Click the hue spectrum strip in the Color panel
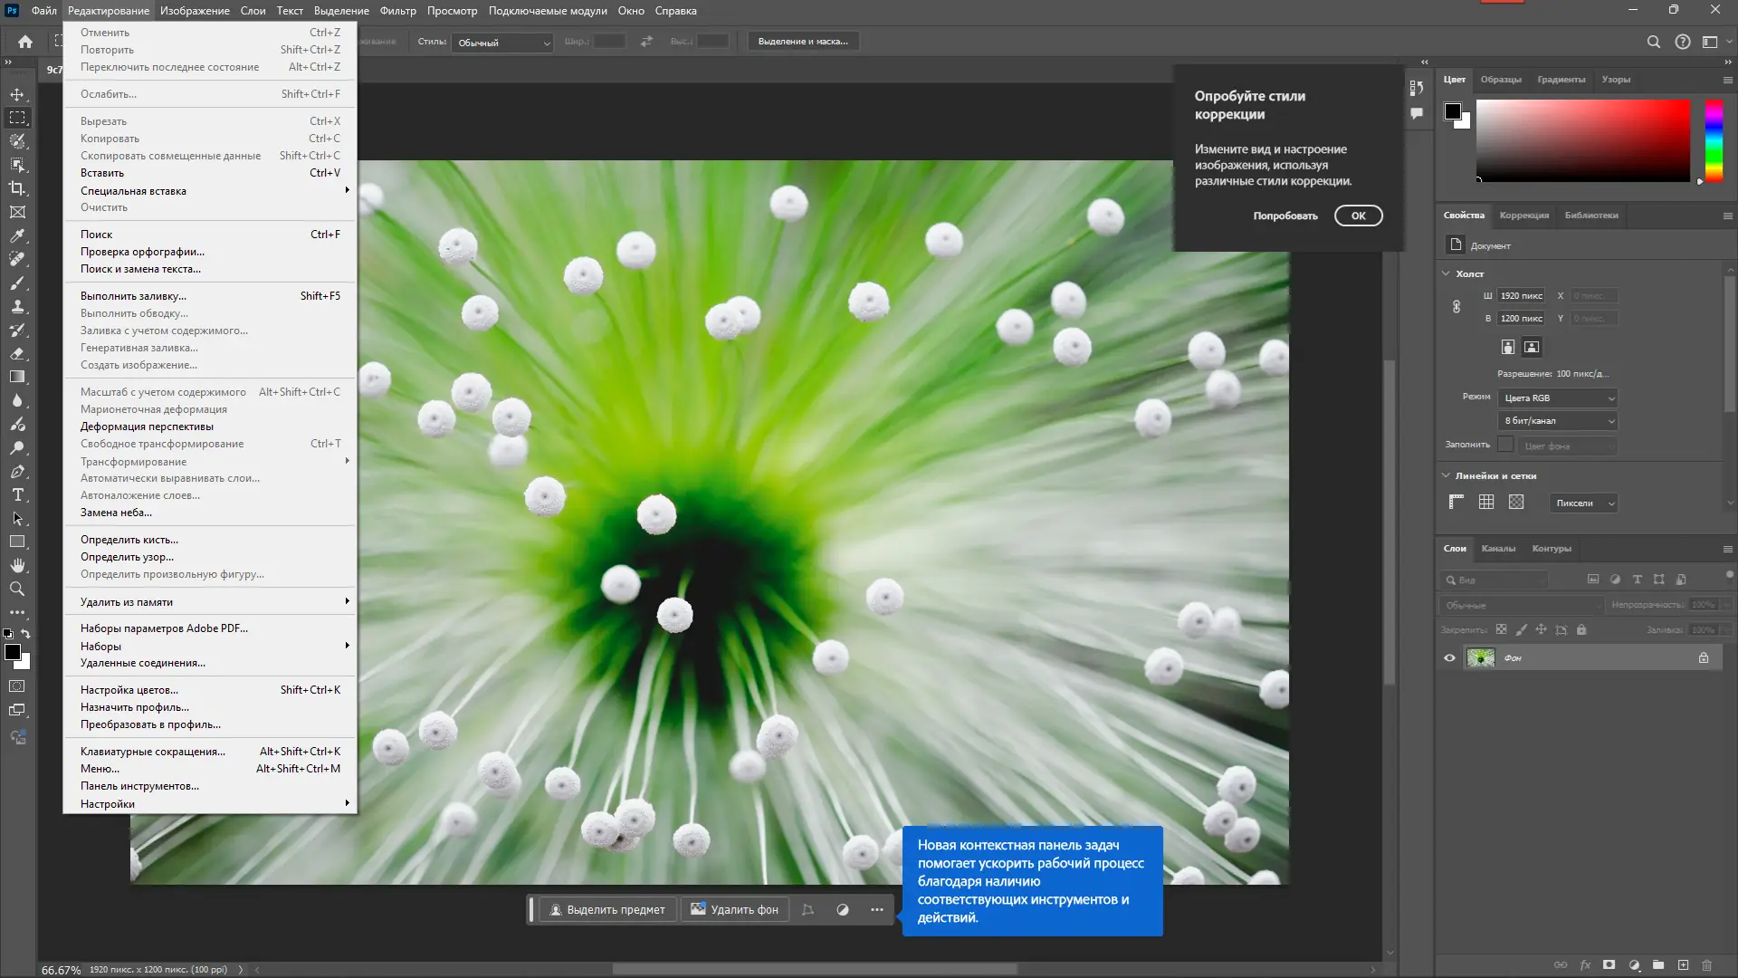1738x978 pixels. [1714, 140]
